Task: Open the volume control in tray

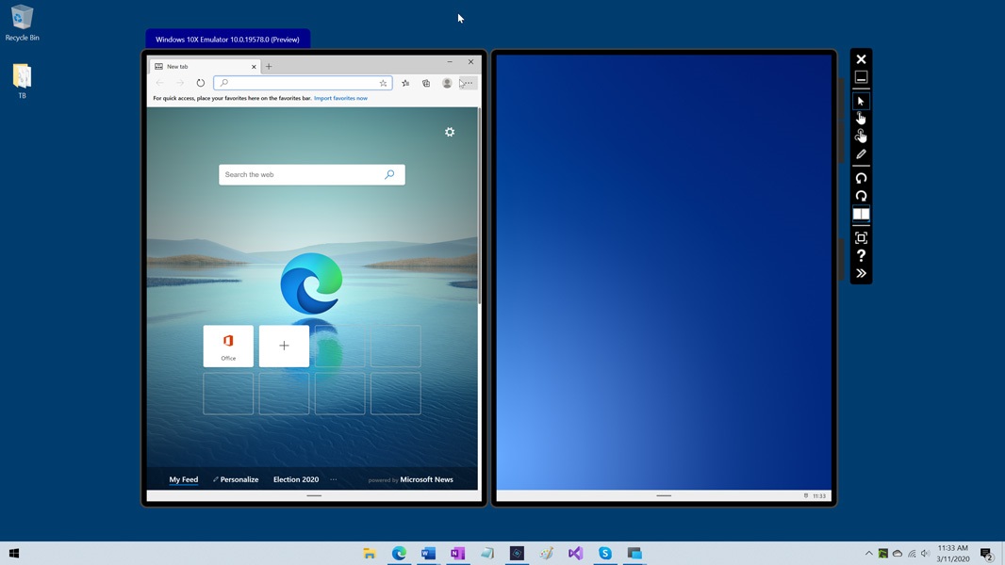Action: pos(926,554)
